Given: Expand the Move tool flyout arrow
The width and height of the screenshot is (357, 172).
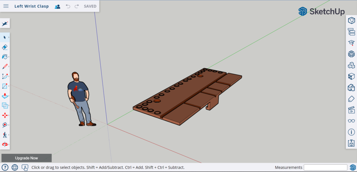Looking at the screenshot, I should point(9,115).
